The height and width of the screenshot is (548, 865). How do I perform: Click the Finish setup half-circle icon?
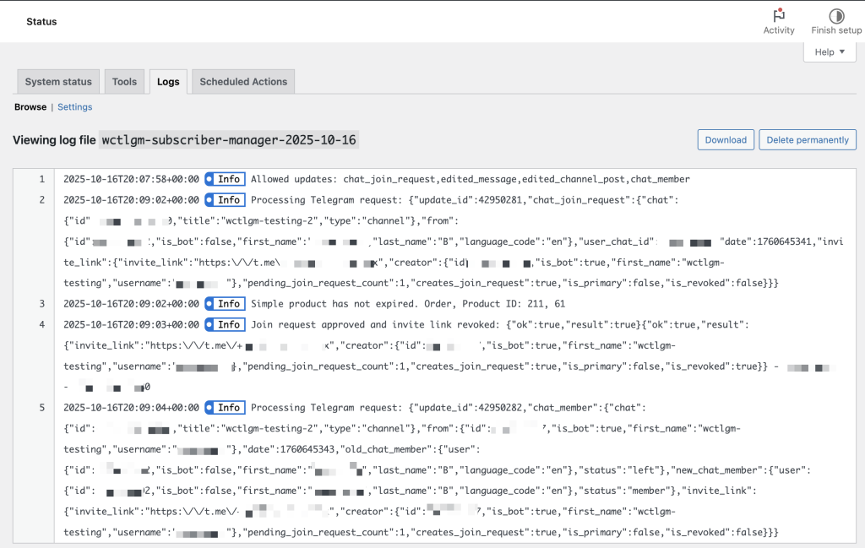click(835, 15)
